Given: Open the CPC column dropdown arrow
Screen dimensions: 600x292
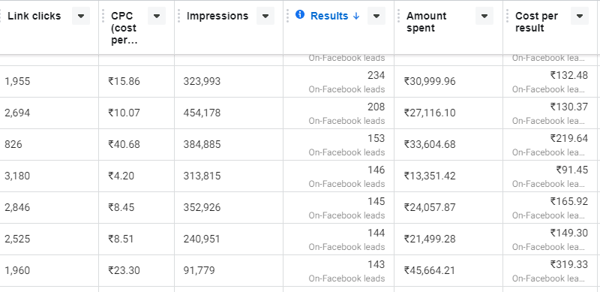Looking at the screenshot, I should (x=157, y=16).
